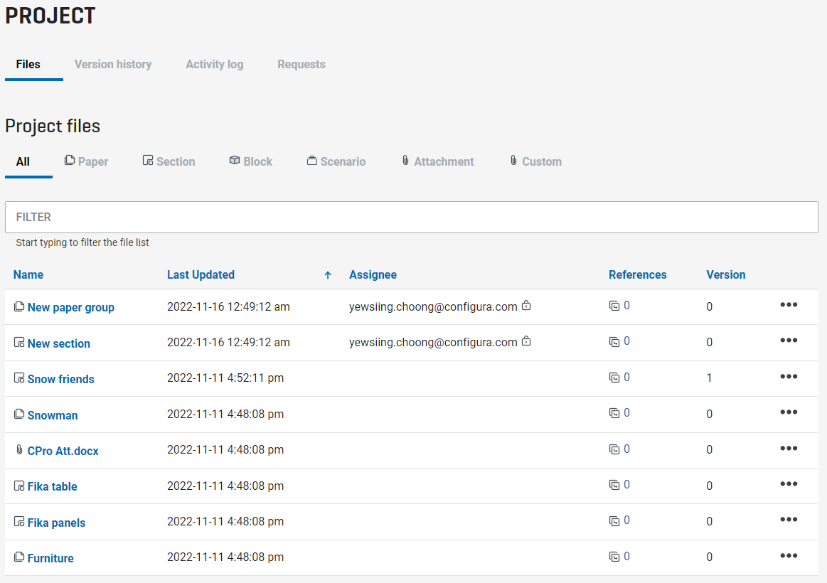
Task: Open more options for Snowman
Action: [x=789, y=412]
